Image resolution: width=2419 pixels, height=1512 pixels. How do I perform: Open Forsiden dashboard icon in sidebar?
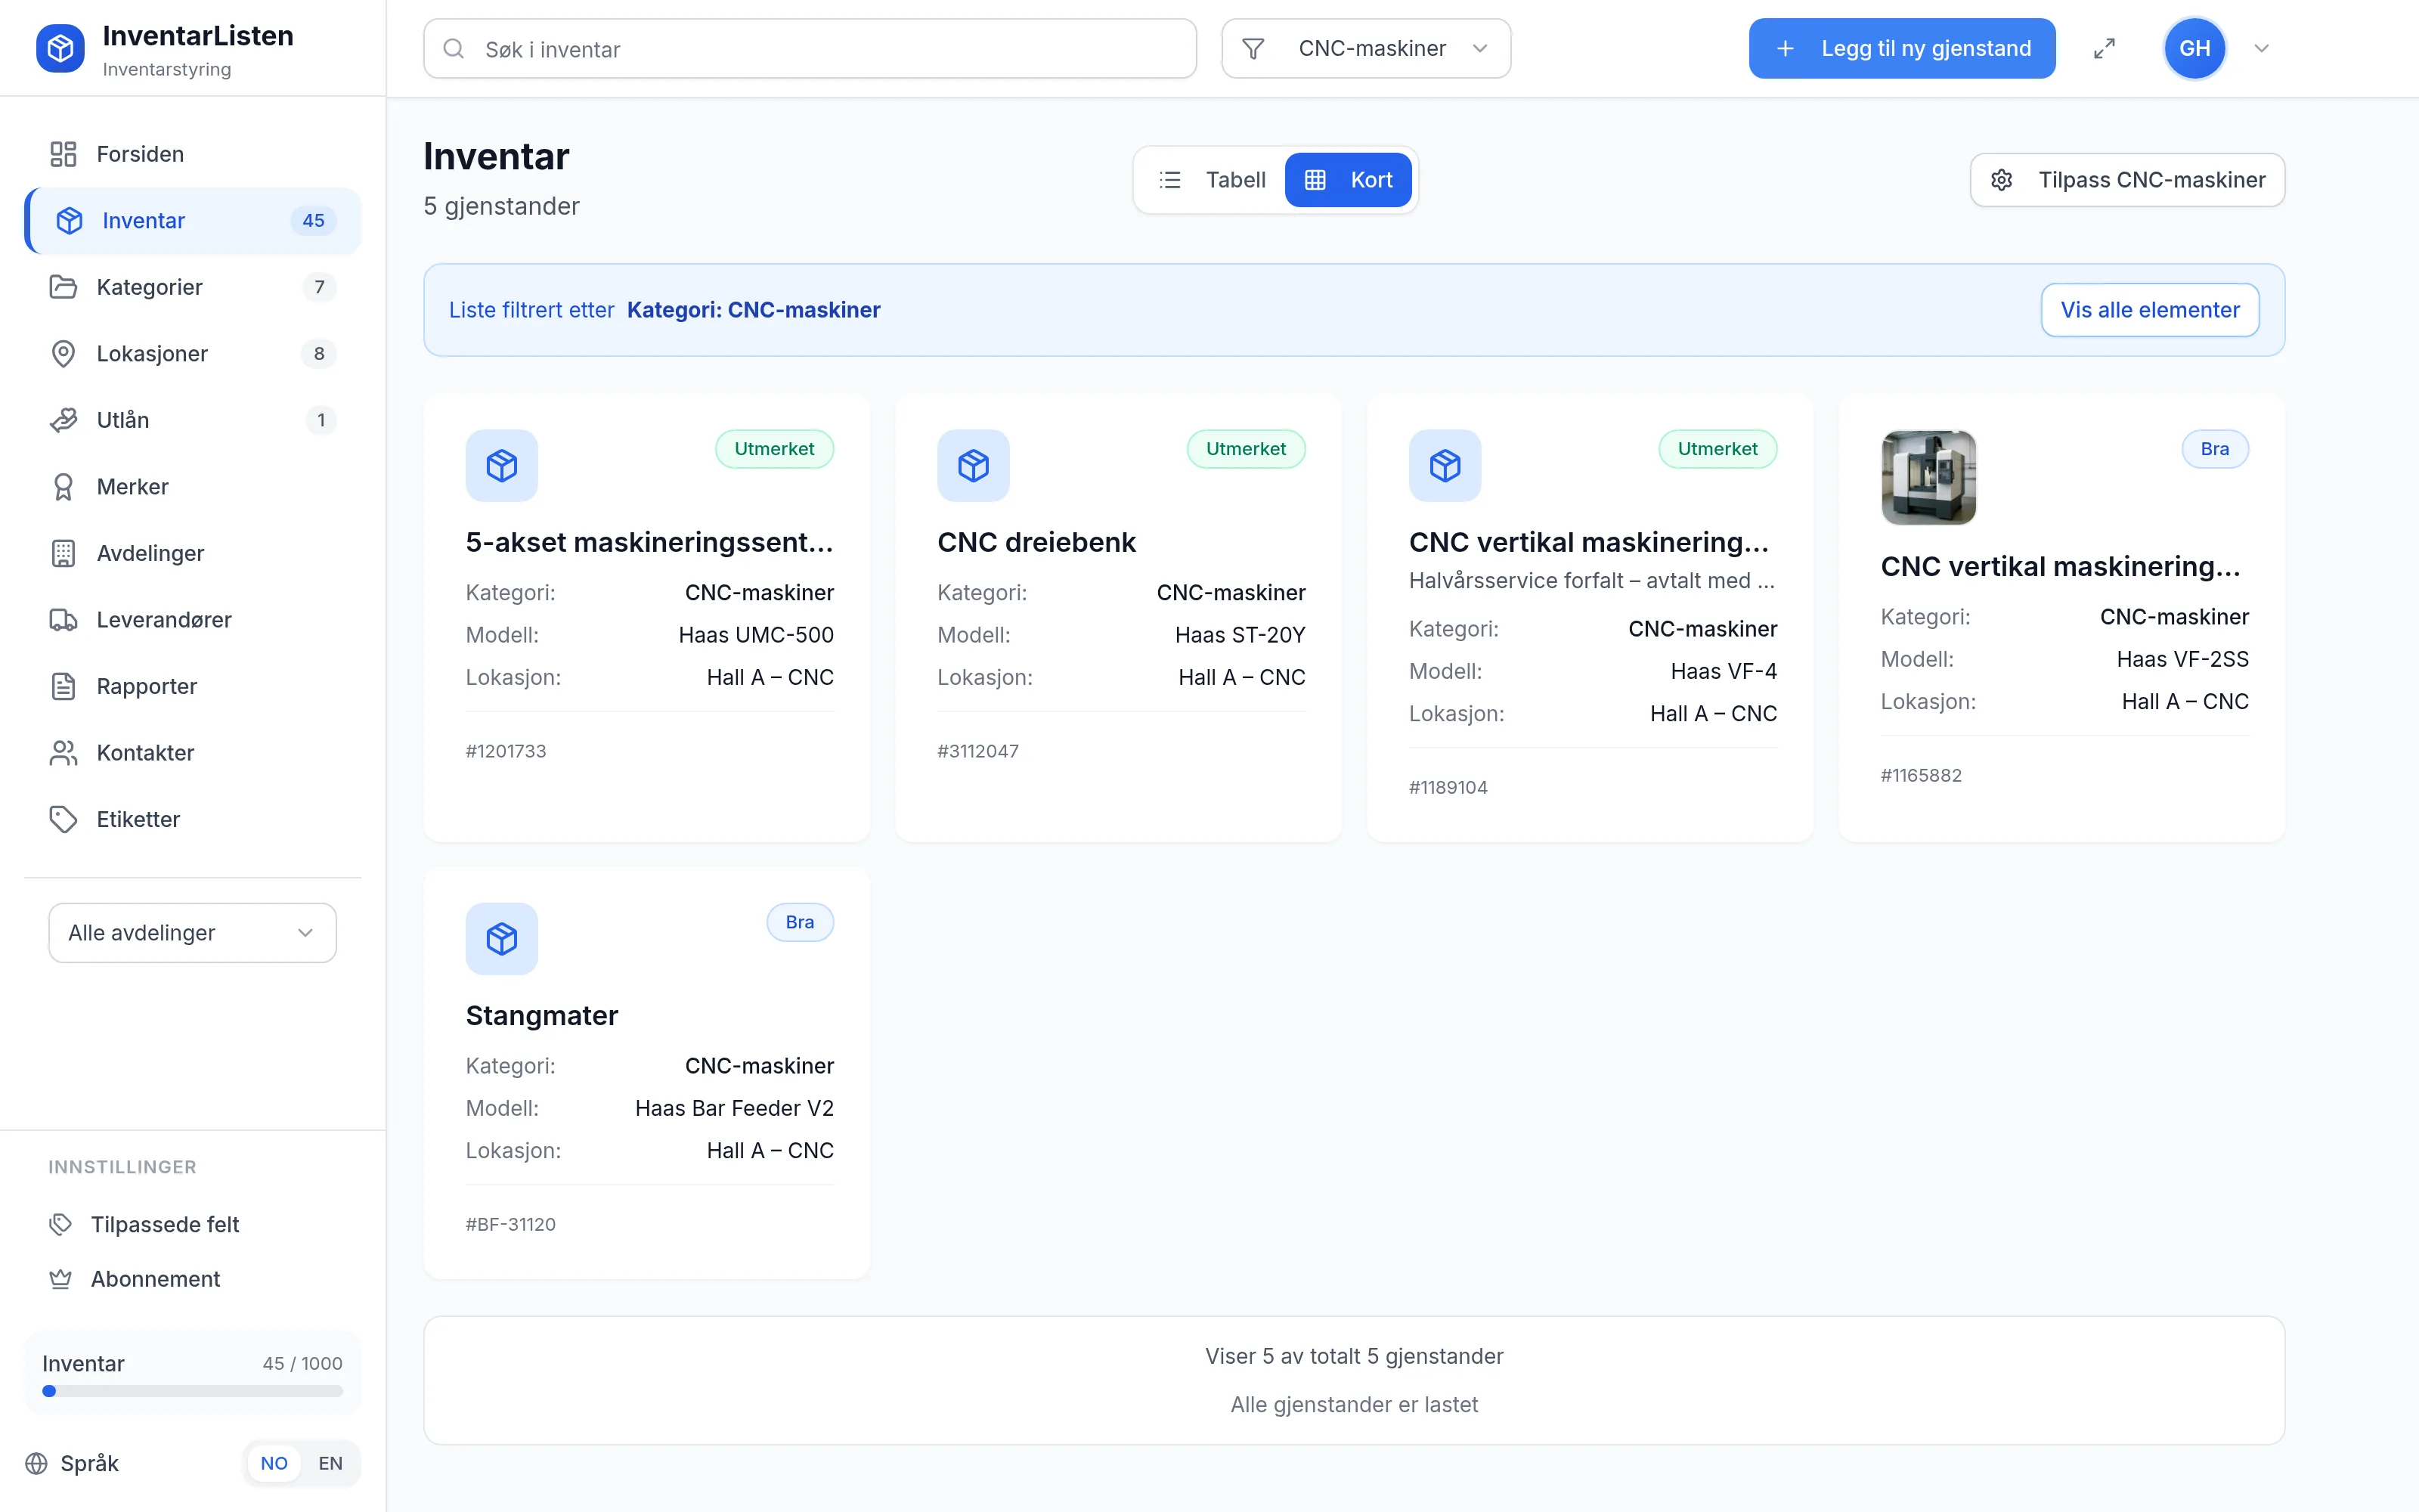click(x=63, y=154)
